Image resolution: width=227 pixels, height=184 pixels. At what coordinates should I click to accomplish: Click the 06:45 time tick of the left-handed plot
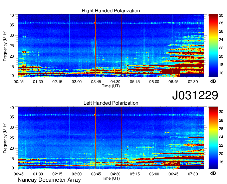174,174
